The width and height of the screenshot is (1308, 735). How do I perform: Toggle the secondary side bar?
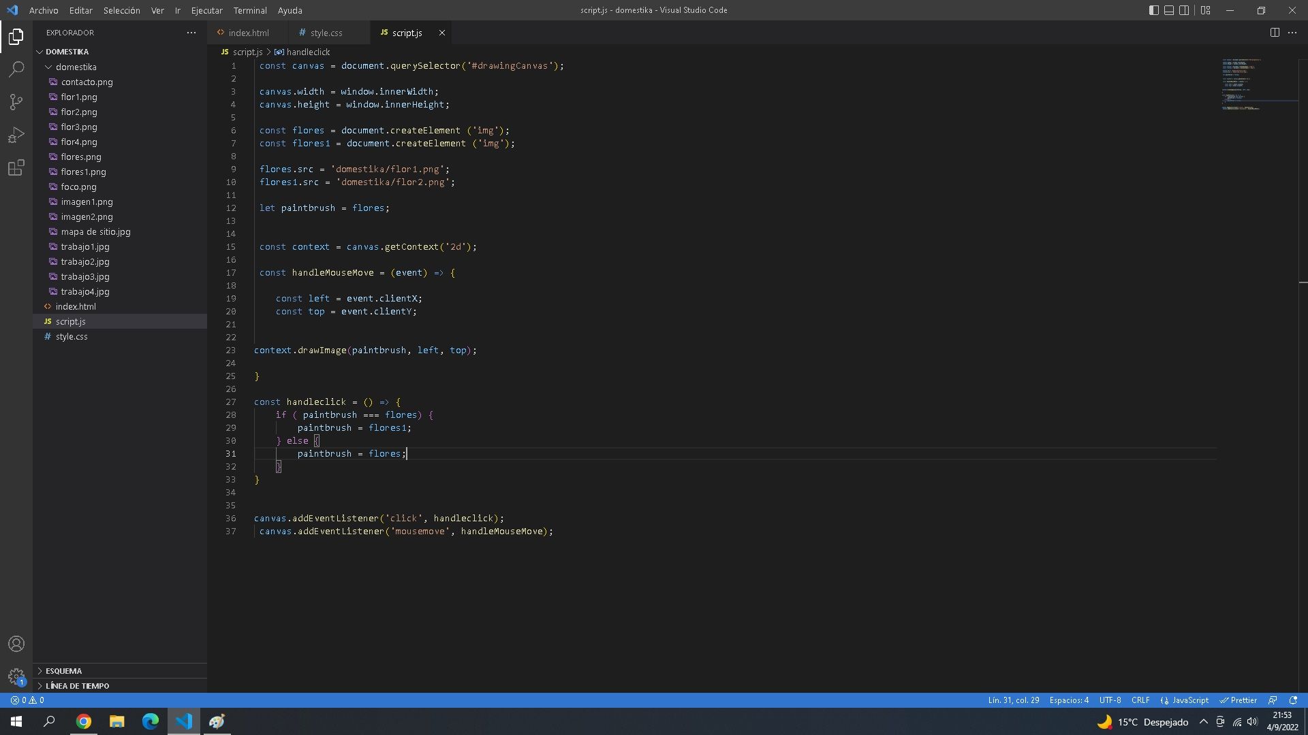[x=1184, y=10]
